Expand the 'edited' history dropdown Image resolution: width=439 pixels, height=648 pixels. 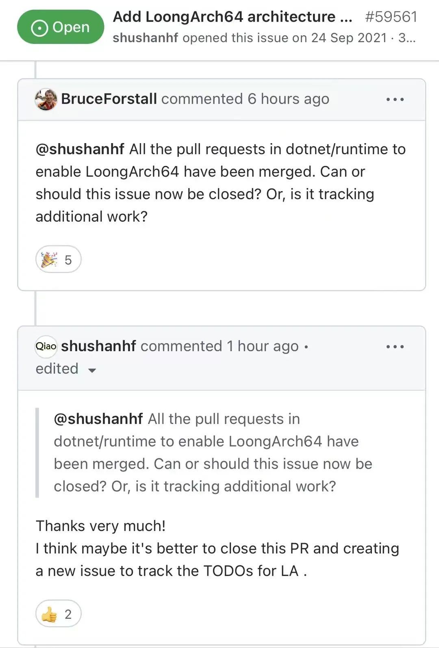tap(57, 369)
